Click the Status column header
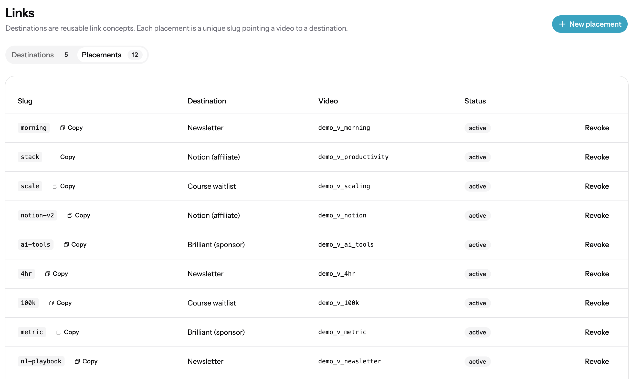This screenshot has height=379, width=632. coord(475,101)
